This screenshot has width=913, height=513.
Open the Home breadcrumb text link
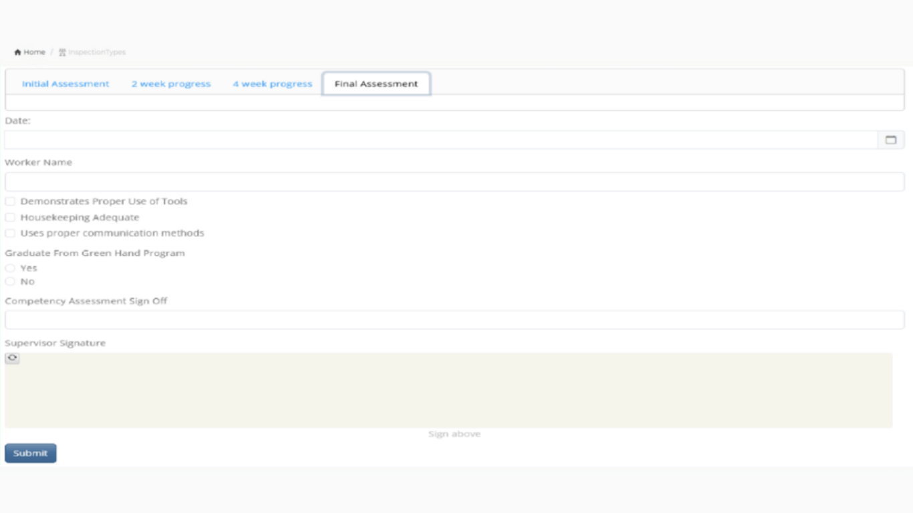coord(34,52)
